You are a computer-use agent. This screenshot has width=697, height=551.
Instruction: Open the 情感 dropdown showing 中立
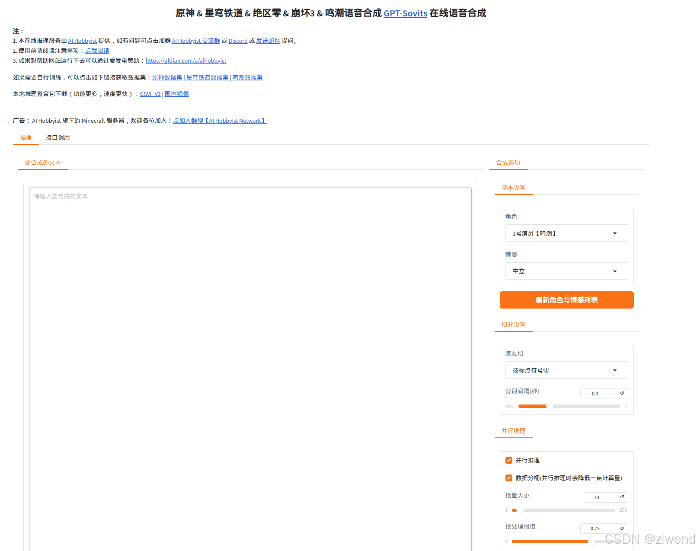click(566, 271)
